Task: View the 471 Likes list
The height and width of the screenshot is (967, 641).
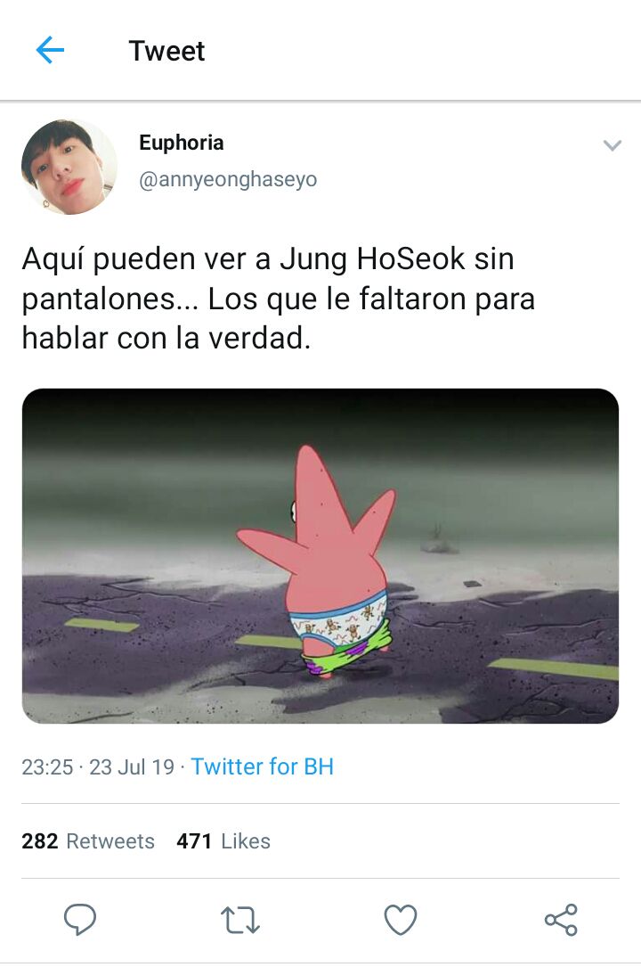Action: point(223,841)
